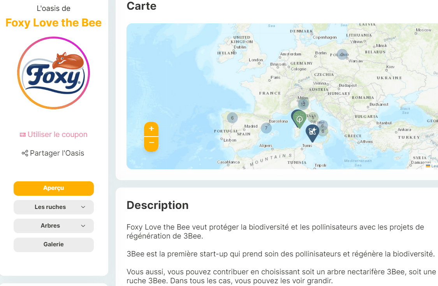Open the cluster marker in Poland
This screenshot has width=438, height=286.
click(342, 54)
